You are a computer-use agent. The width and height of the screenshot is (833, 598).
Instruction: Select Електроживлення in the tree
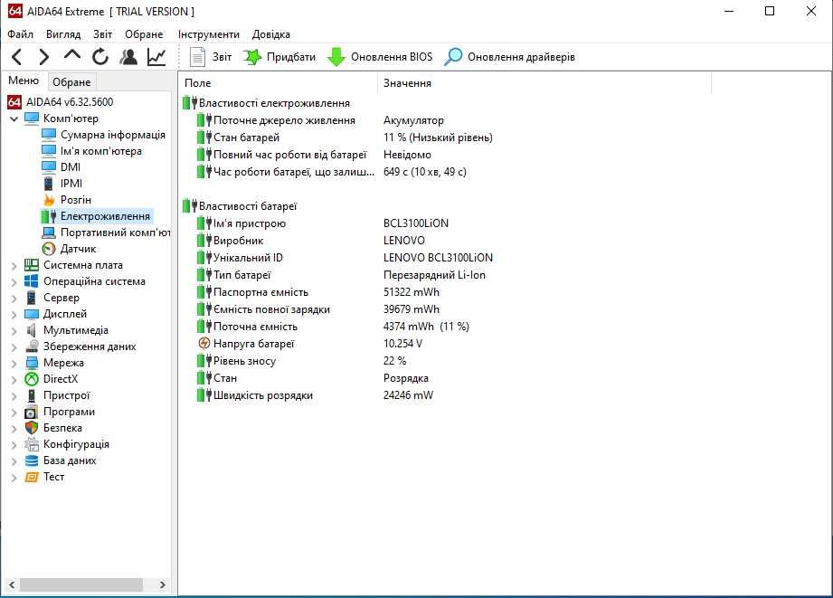coord(105,216)
